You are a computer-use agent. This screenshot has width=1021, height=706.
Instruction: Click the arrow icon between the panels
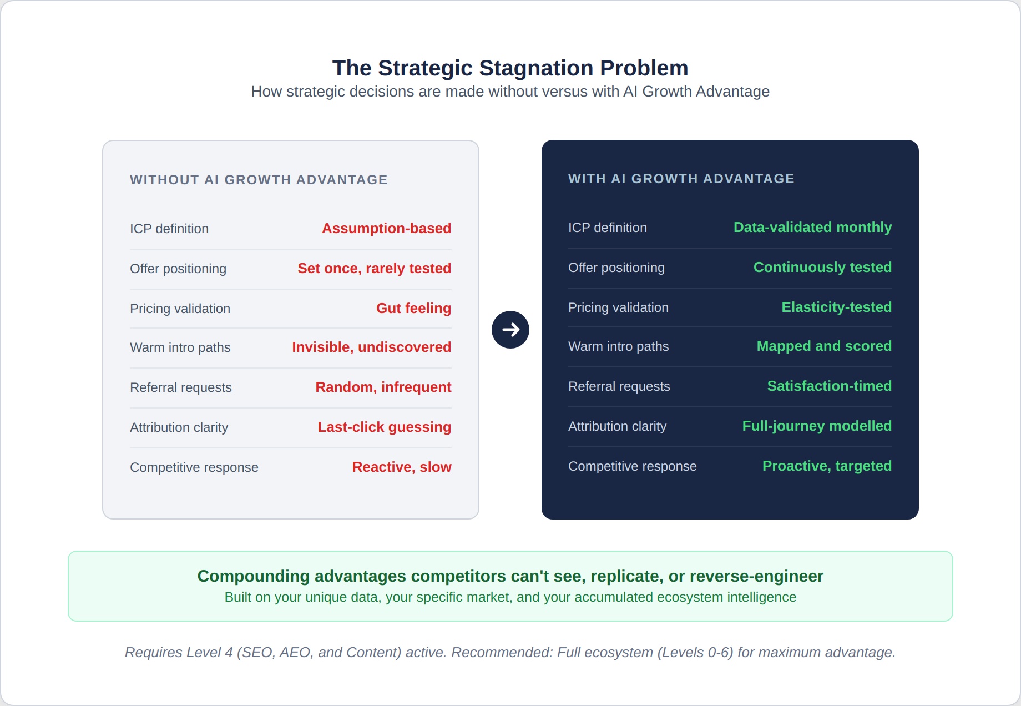point(510,330)
